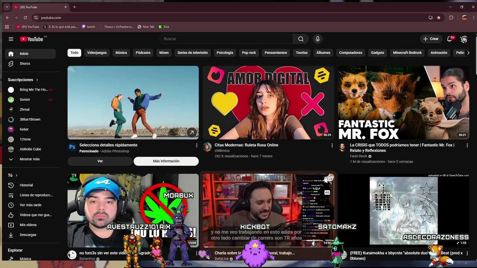477x268 pixels.
Task: Open Ver más tarde playlist
Action: (x=30, y=205)
